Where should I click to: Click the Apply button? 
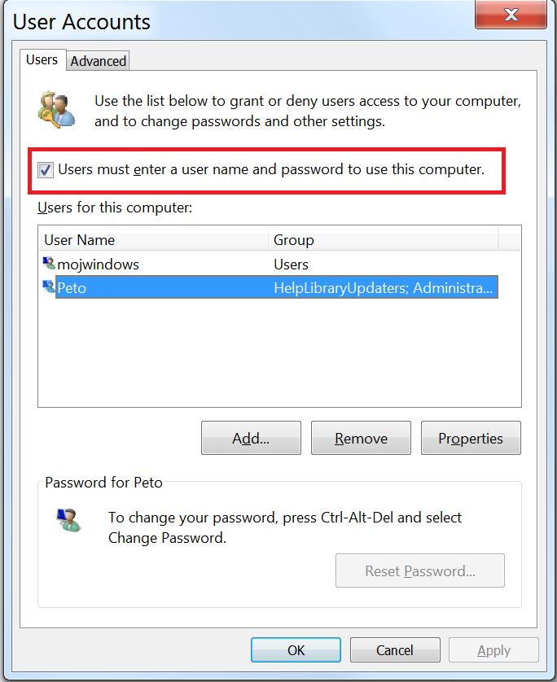[494, 649]
